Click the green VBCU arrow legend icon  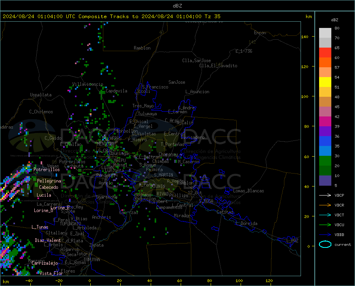pos(325,225)
